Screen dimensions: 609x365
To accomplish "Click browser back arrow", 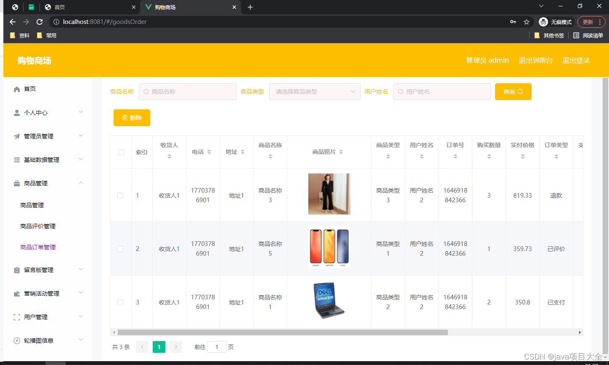I will [x=13, y=22].
